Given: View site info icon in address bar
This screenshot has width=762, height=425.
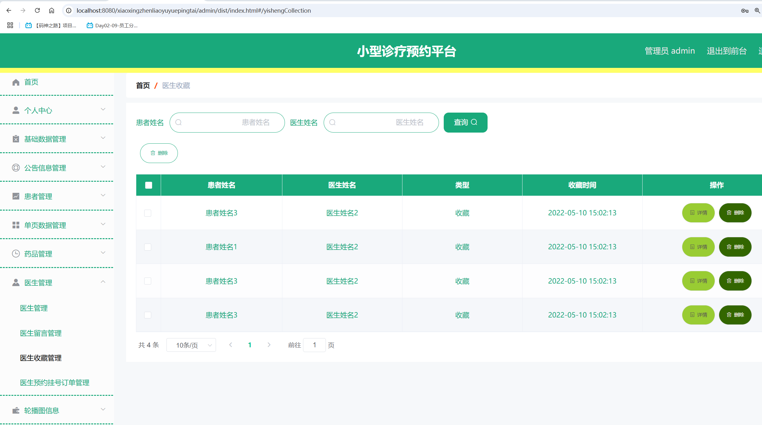Looking at the screenshot, I should 68,10.
